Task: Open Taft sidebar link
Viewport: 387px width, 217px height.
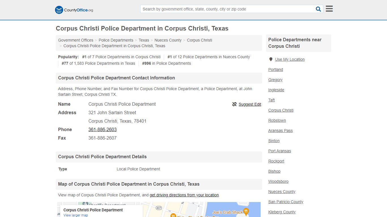Action: (x=271, y=100)
